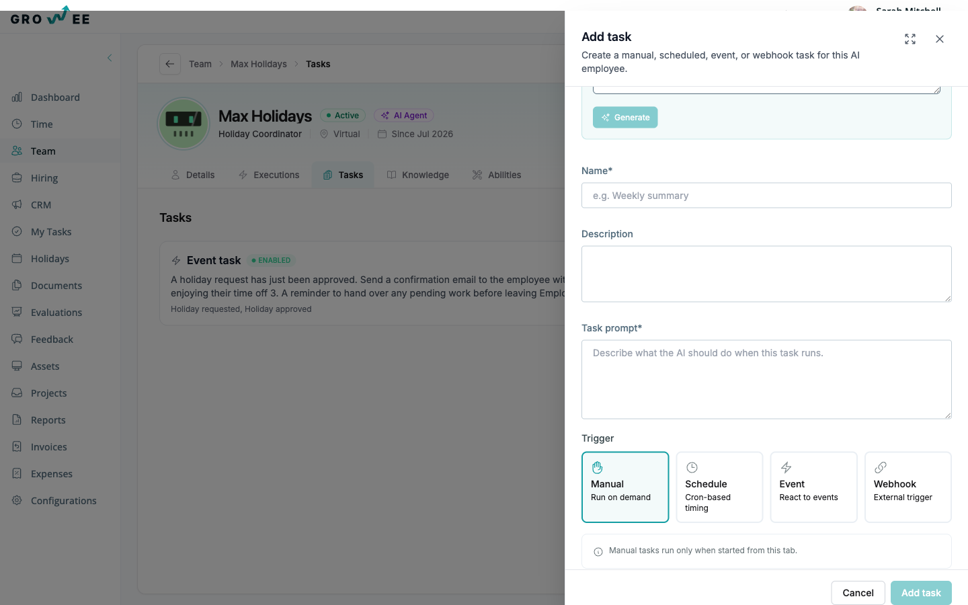The width and height of the screenshot is (968, 605).
Task: Focus the Description text area
Action: point(766,274)
